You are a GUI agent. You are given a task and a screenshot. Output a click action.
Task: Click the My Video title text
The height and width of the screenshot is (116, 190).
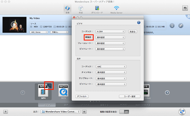click(x=35, y=18)
